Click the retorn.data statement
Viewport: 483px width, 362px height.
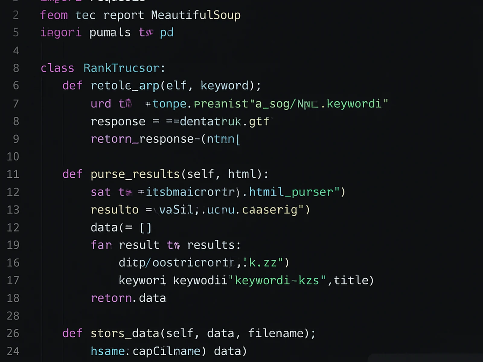[128, 298]
